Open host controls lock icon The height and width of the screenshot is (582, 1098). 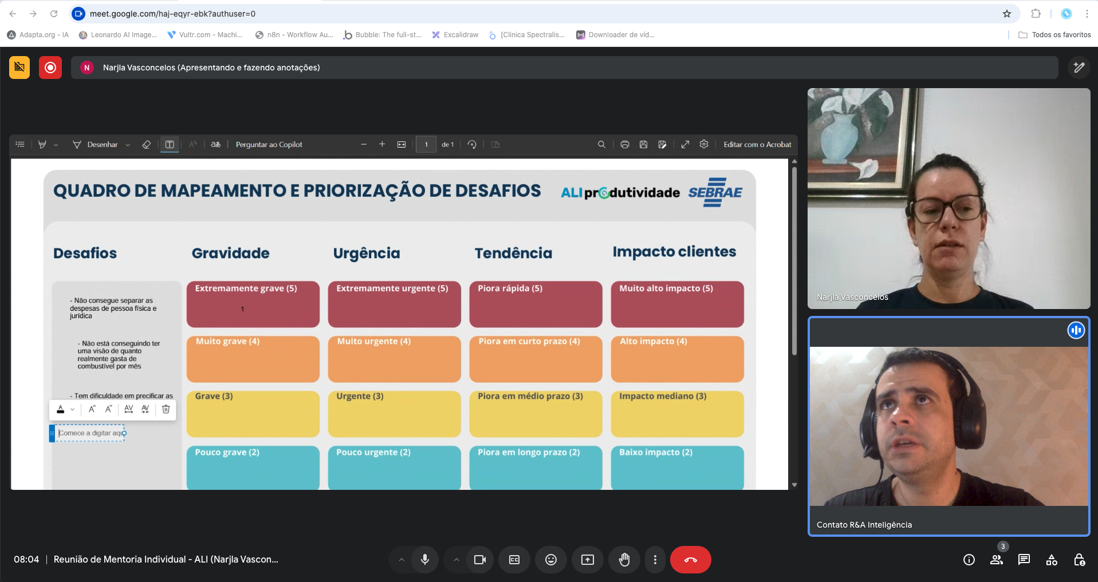click(1079, 560)
